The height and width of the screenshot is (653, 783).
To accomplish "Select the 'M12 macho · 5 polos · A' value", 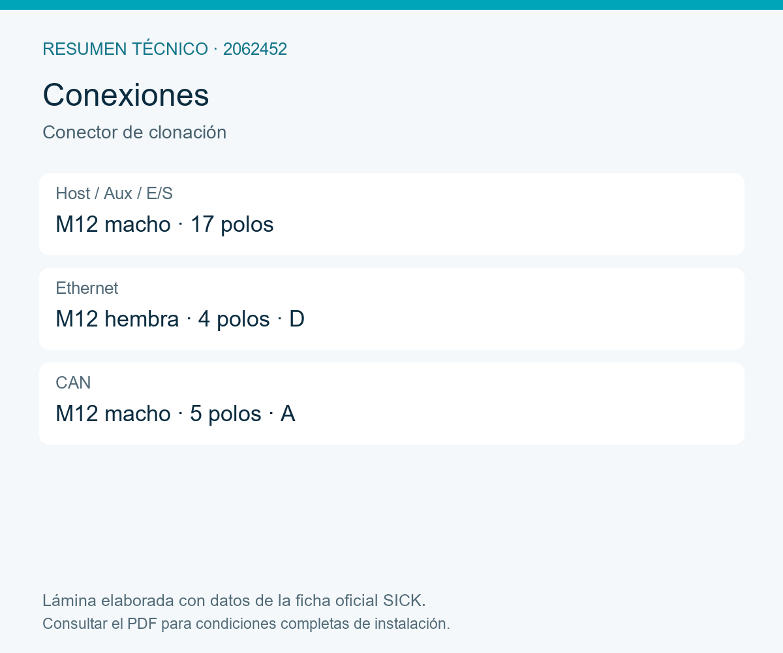I will [x=176, y=414].
